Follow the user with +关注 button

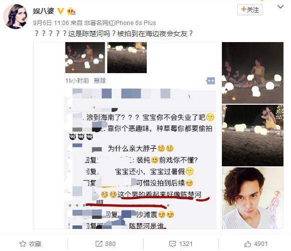point(250,10)
